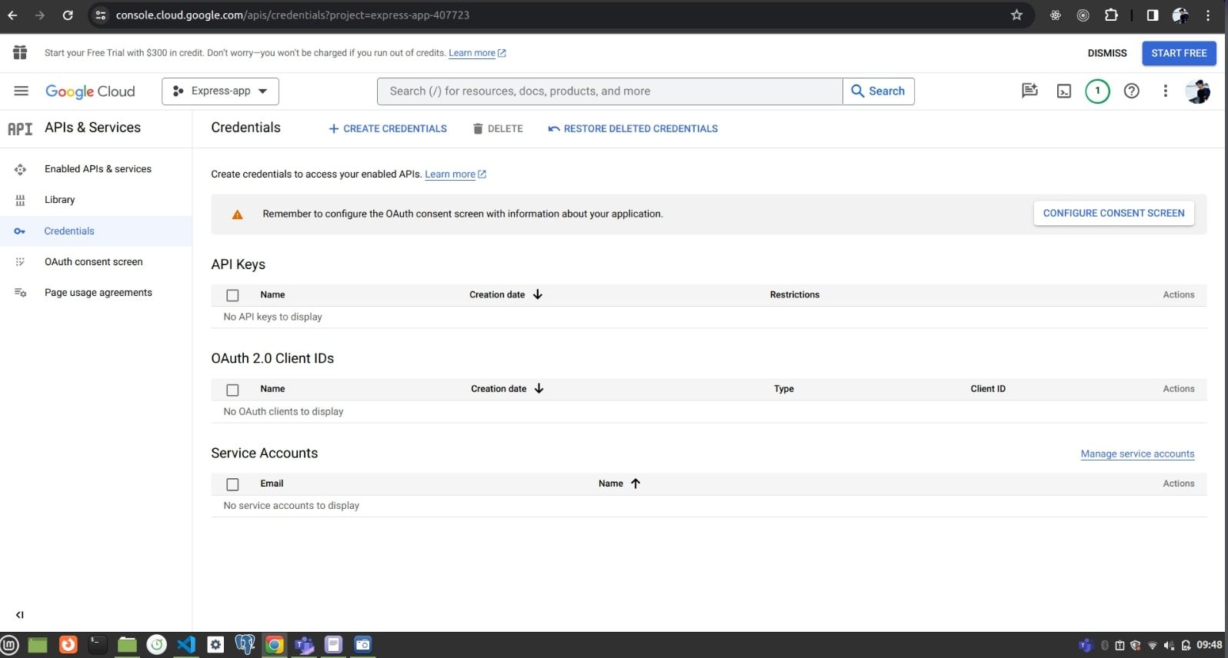Open the Linux Mint start menu
Viewport: 1228px width, 658px height.
point(10,644)
